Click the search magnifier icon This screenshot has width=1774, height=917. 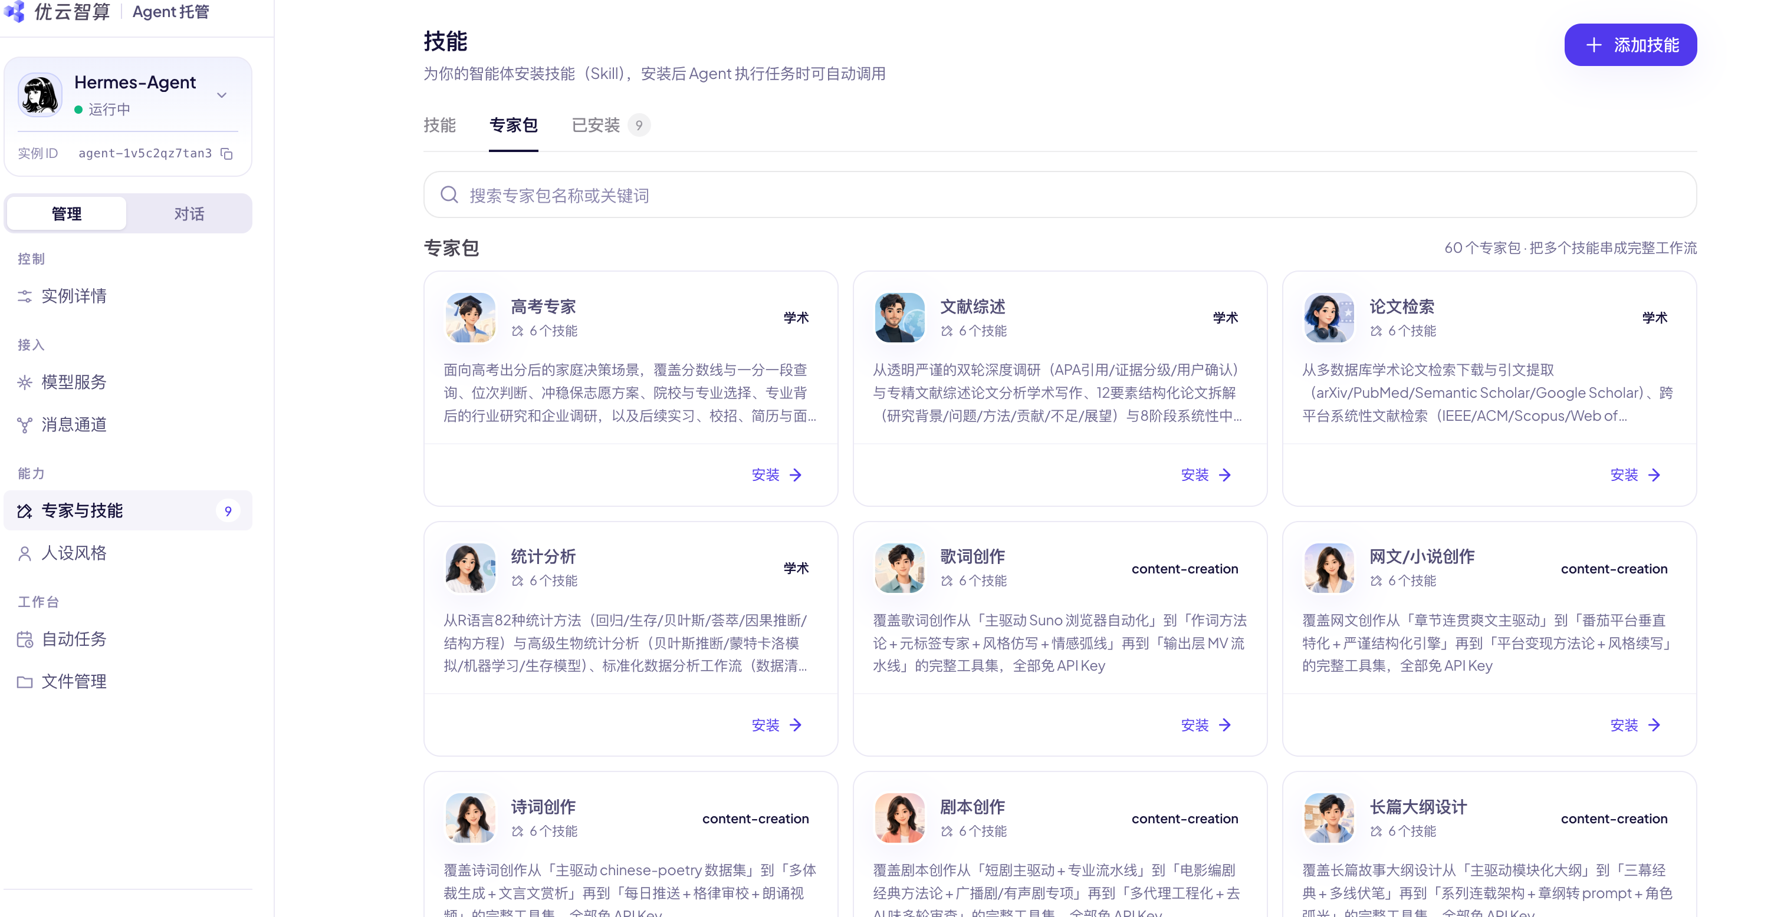(x=449, y=196)
